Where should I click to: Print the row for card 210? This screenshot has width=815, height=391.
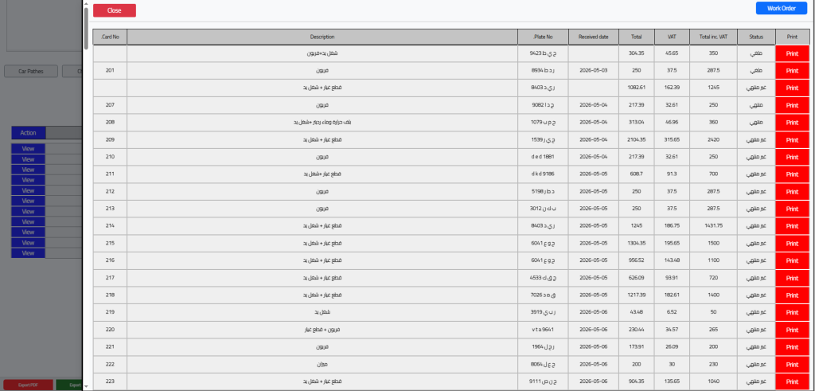tap(792, 157)
